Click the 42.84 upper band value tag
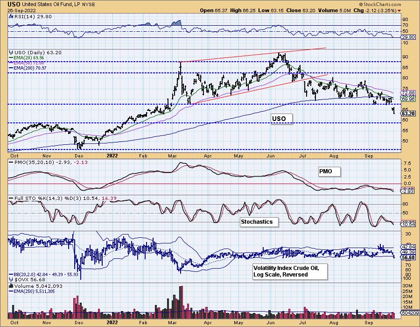Image resolution: width=420 pixels, height=327 pixels. [x=409, y=247]
